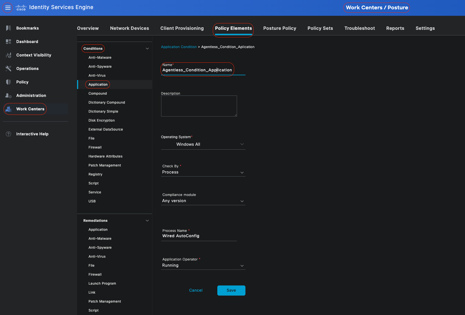The image size is (465, 315).
Task: Open Bookmarks in the left sidebar
Action: point(28,28)
